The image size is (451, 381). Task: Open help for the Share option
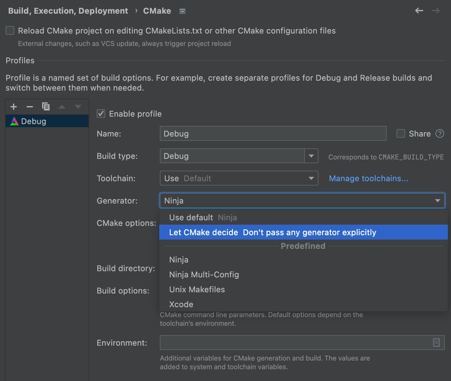coord(440,133)
